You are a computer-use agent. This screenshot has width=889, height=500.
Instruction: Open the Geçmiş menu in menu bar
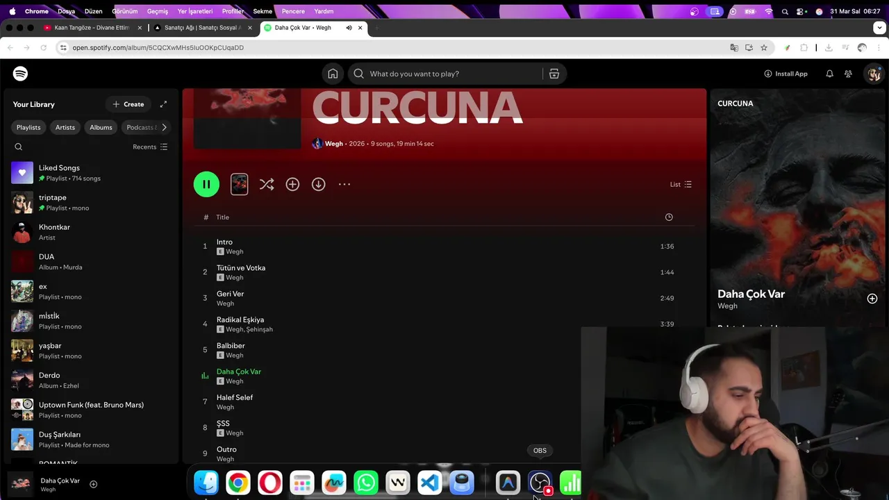pos(158,11)
